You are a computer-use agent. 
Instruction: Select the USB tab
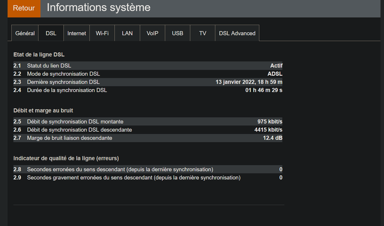178,33
